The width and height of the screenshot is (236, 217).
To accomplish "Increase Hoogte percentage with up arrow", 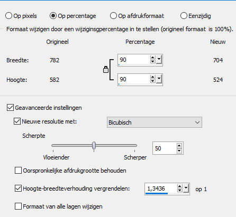I will pos(153,77).
